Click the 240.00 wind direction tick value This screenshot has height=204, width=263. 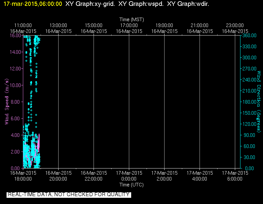249,80
